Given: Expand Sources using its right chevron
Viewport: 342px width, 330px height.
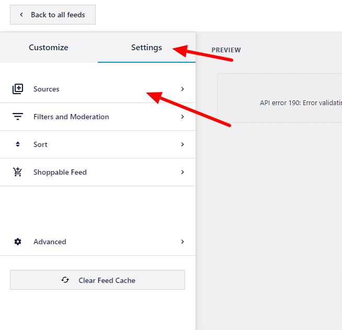Looking at the screenshot, I should tap(183, 89).
